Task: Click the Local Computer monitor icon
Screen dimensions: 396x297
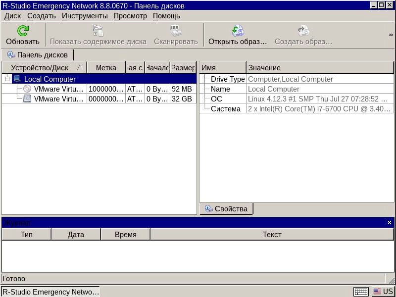Action: [x=17, y=79]
